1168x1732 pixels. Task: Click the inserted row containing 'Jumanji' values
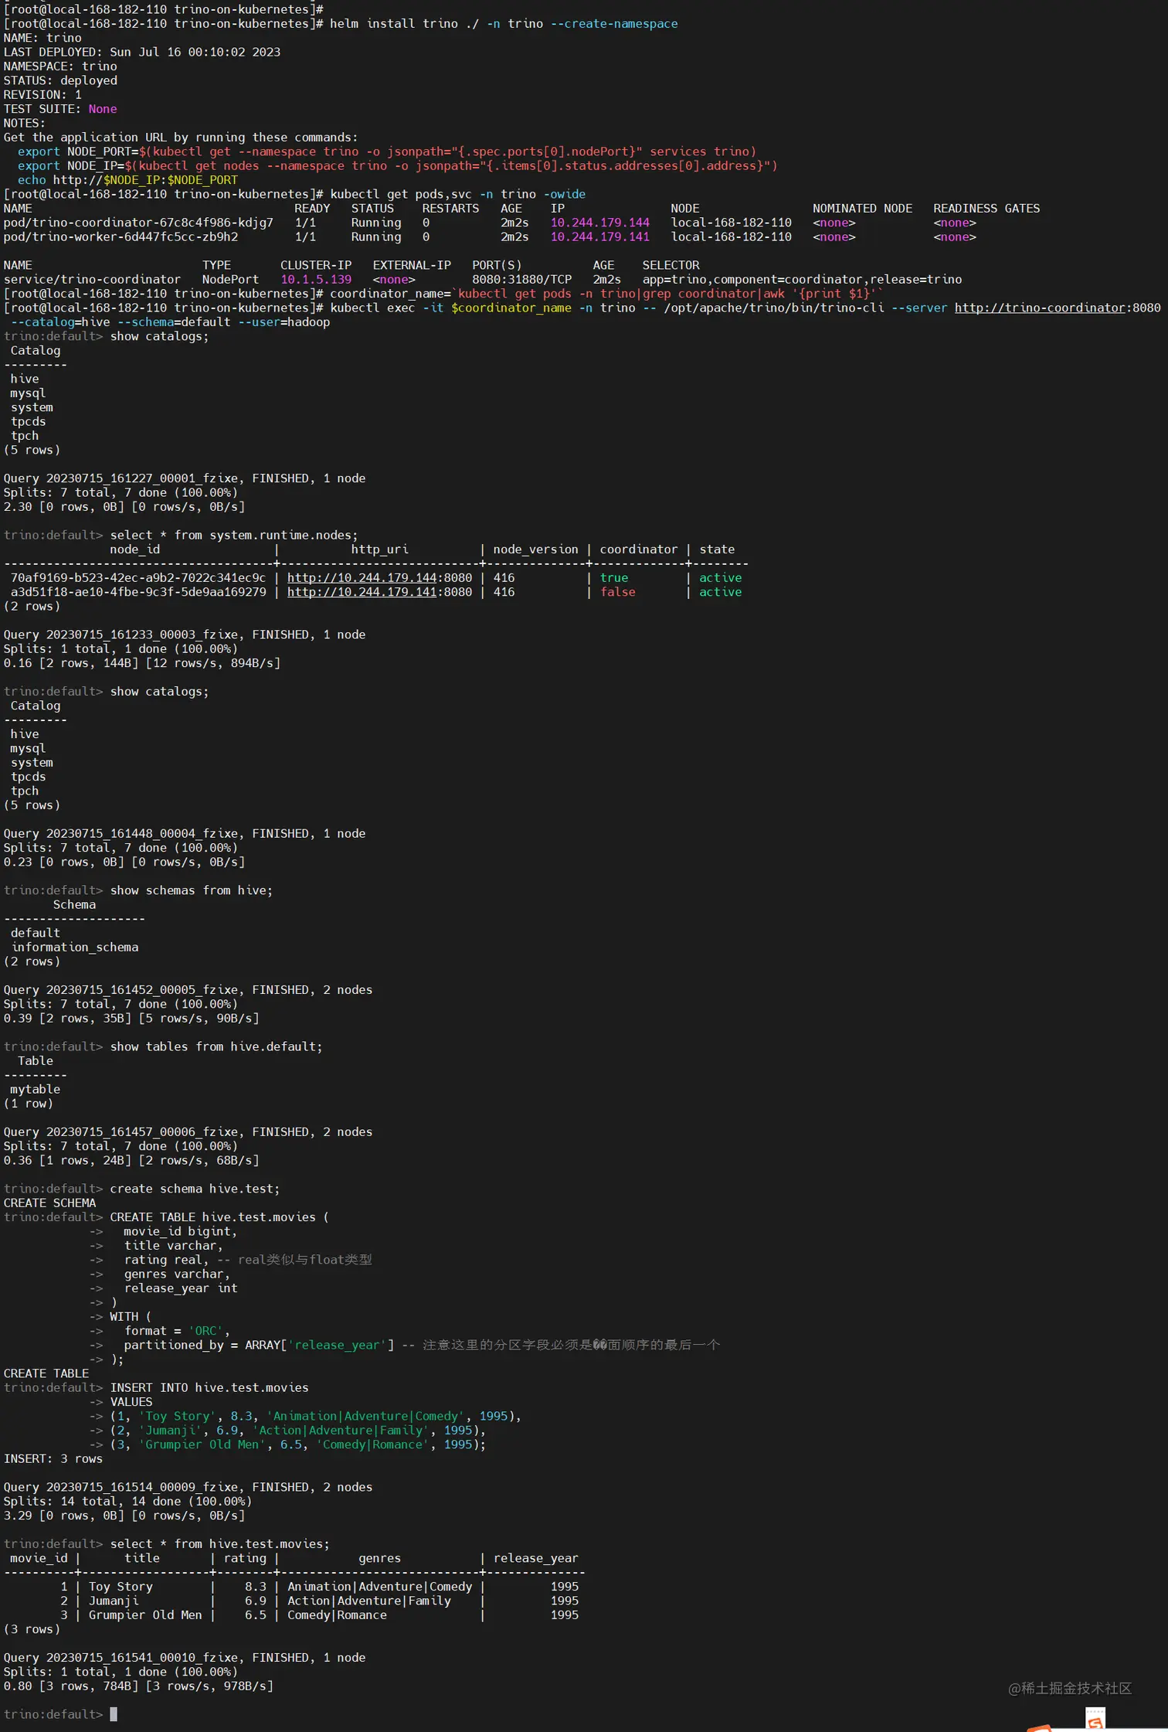[298, 1430]
